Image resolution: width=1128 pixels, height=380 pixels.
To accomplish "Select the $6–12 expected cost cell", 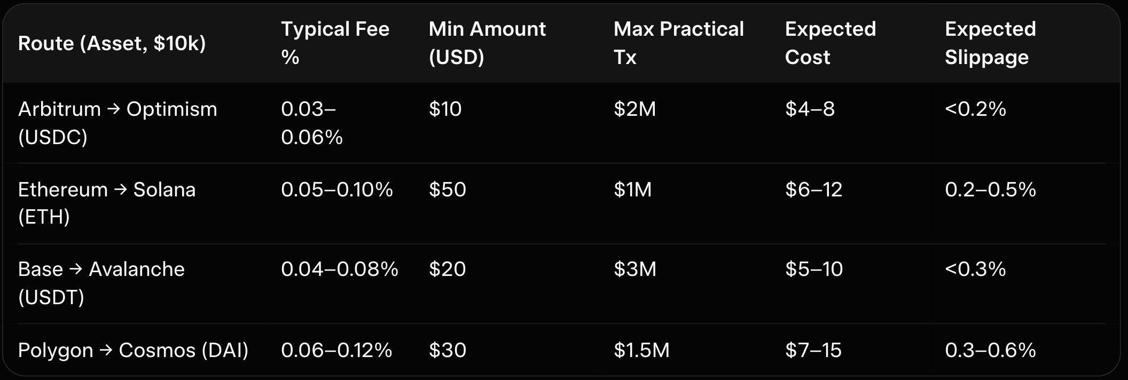I will tap(813, 189).
